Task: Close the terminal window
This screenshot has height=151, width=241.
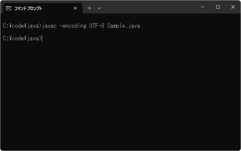Action: click(x=233, y=7)
